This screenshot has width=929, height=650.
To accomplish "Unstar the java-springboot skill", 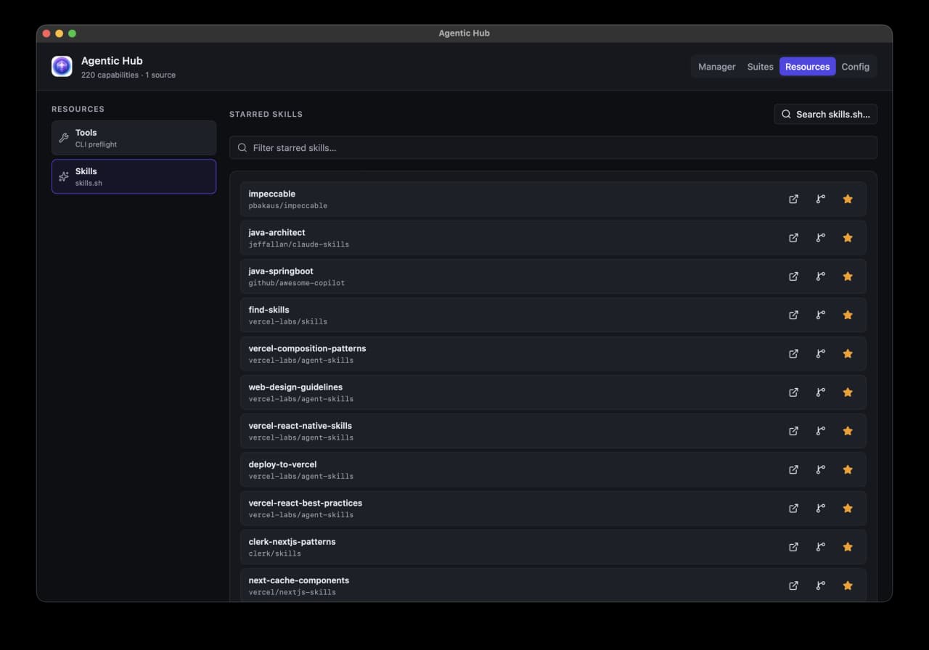I will coord(848,276).
